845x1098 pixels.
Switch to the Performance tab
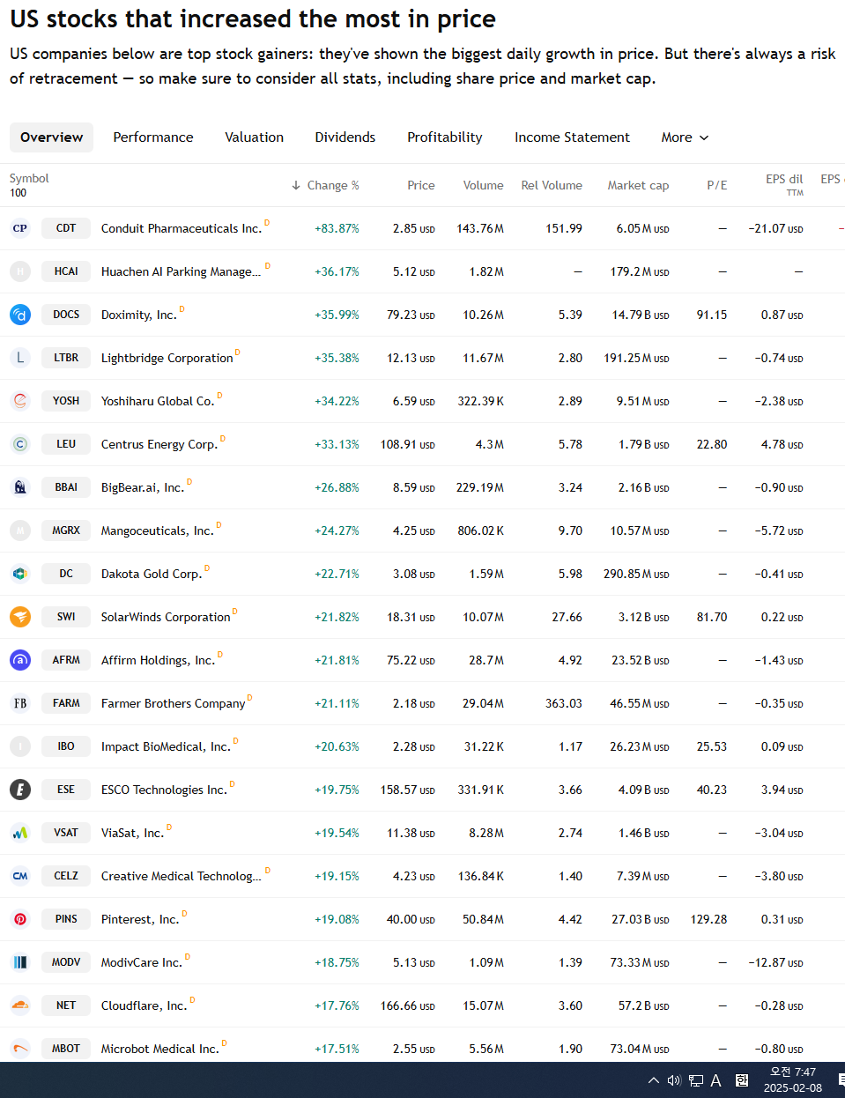pos(153,137)
